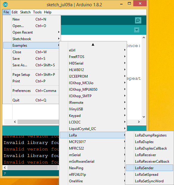
Task: Choose Close from File menu
Action: 31,52
